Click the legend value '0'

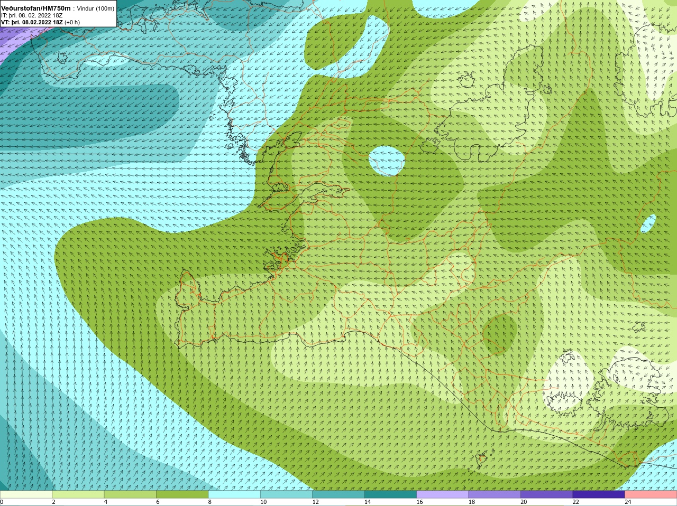2,502
